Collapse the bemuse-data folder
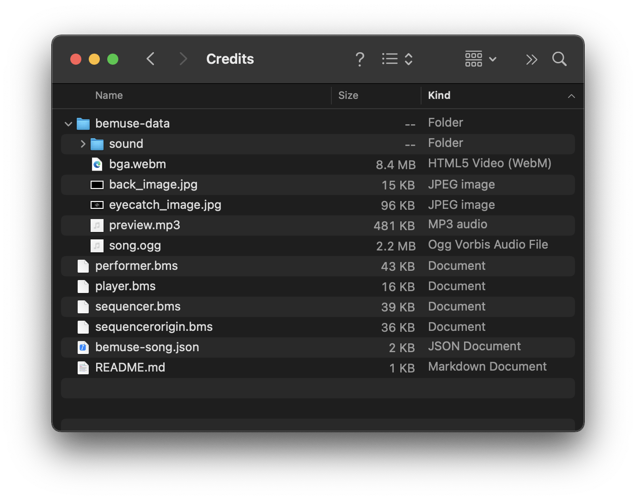Screen dimensions: 636x500 click(x=68, y=123)
